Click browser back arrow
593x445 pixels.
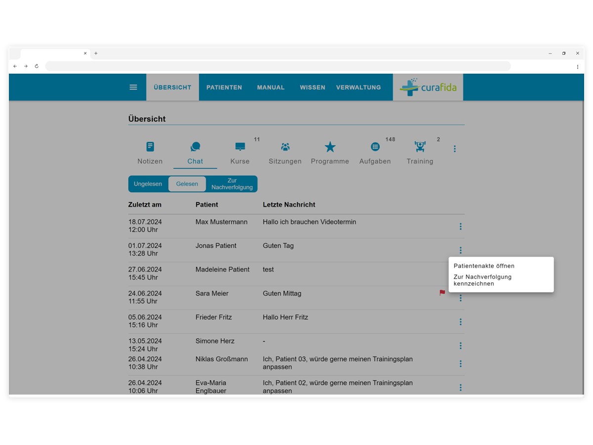(15, 66)
